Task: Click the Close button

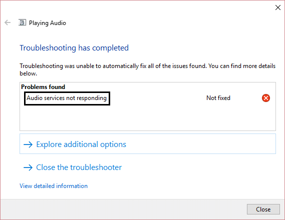Action: pyautogui.click(x=263, y=209)
